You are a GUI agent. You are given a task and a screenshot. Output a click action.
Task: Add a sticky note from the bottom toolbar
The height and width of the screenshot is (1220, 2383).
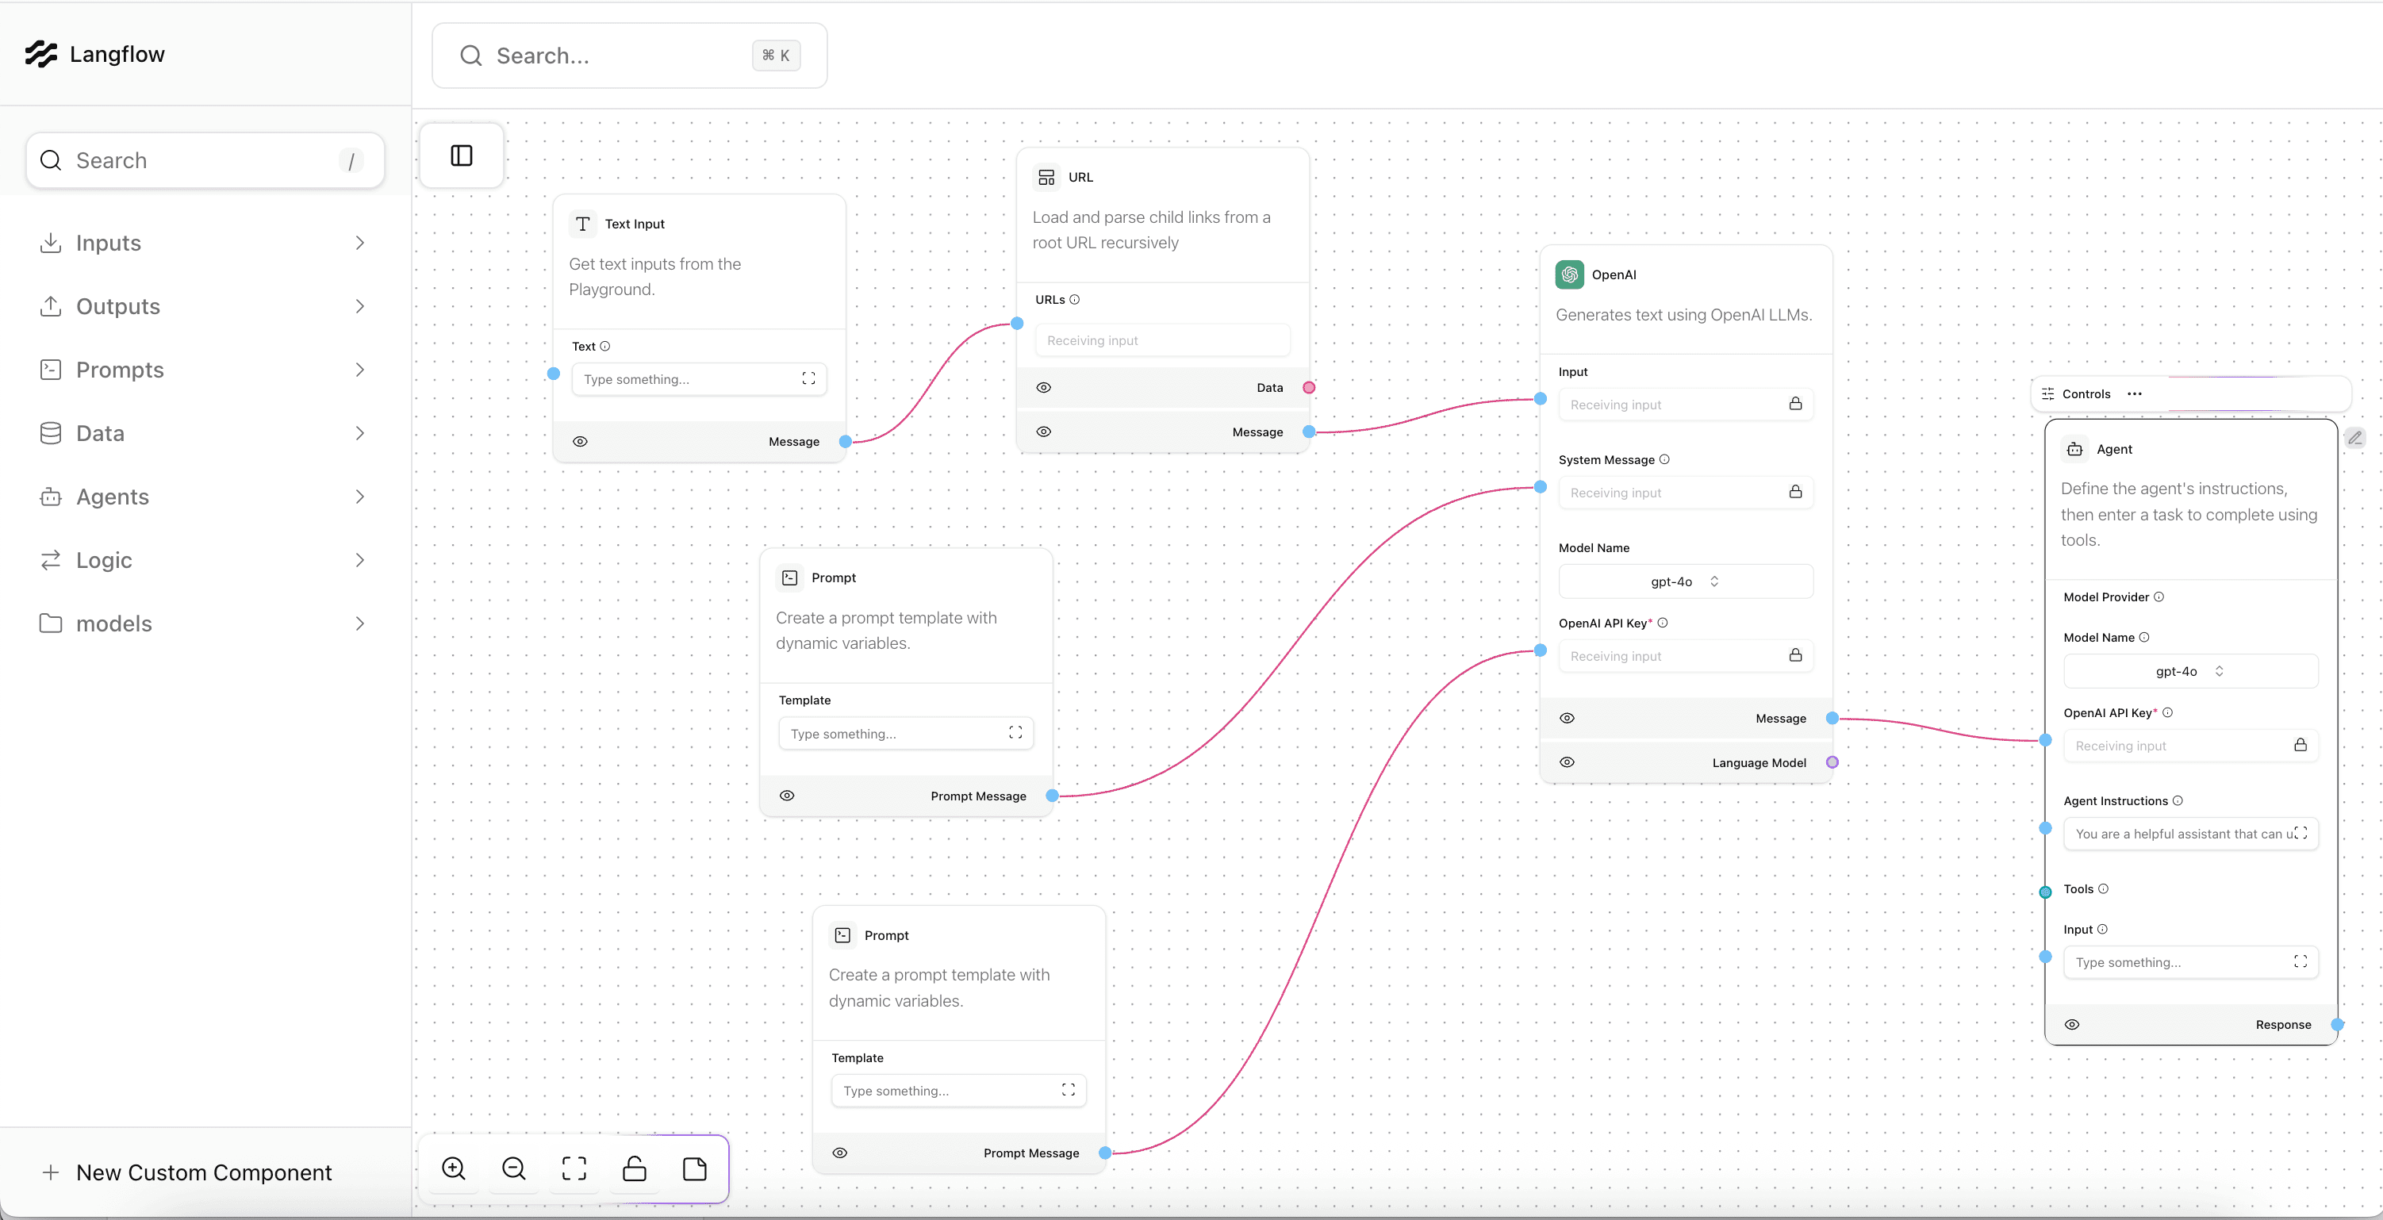tap(695, 1168)
